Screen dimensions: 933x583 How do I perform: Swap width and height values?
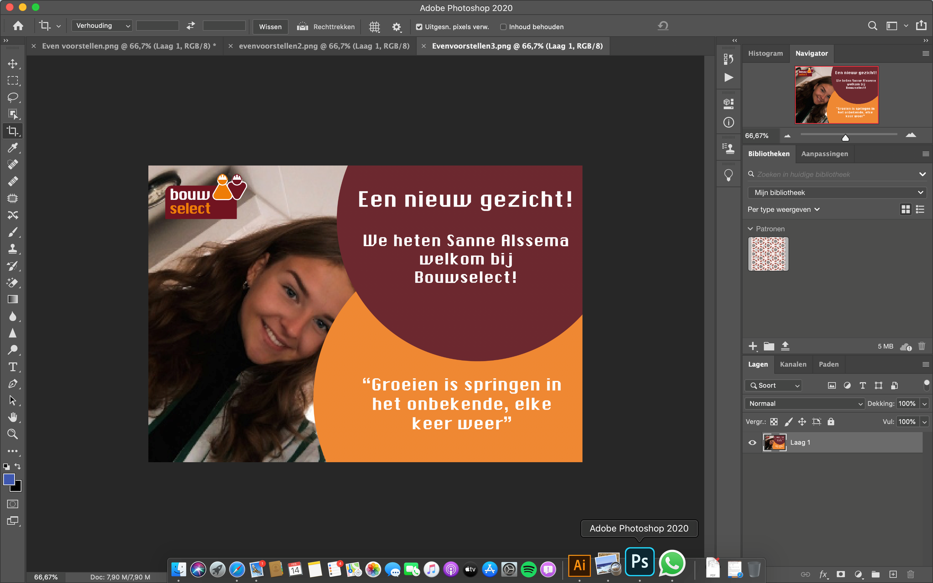pos(191,26)
